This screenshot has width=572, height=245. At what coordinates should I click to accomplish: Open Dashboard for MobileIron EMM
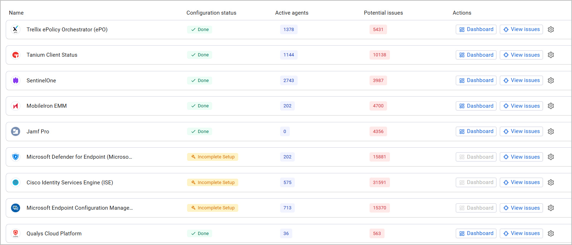pos(476,106)
